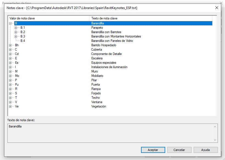Open help with the Ayuda button
The image size is (225, 160).
pos(206,150)
